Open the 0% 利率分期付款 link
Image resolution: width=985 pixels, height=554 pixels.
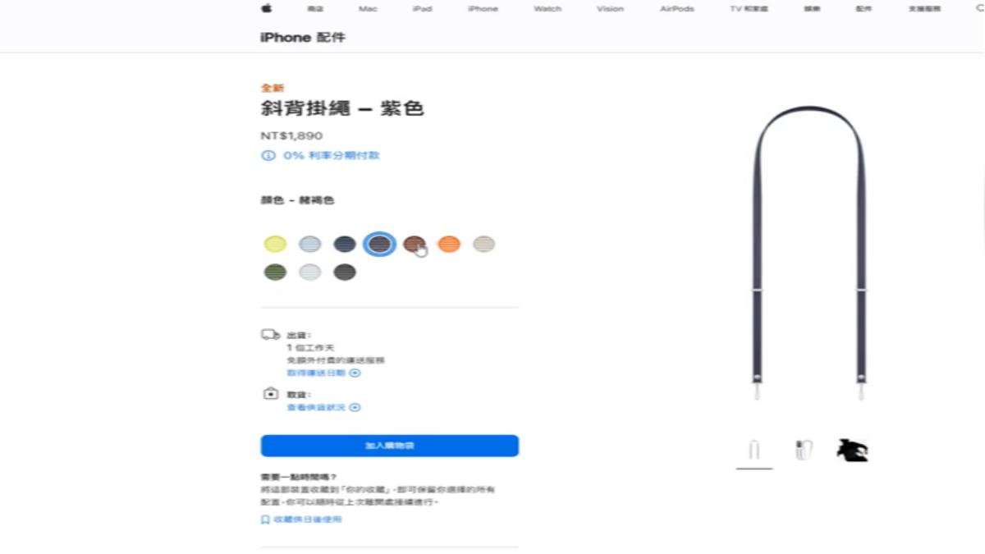tap(332, 156)
